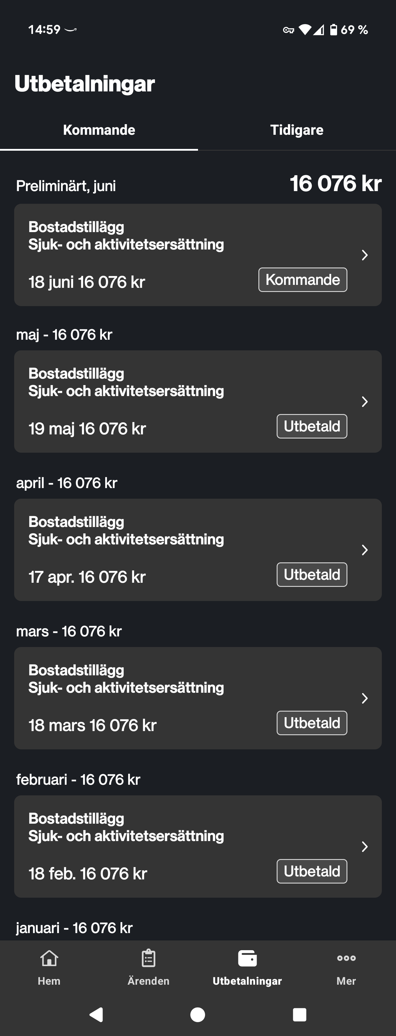This screenshot has width=396, height=1036.
Task: Tap the januari - 16 076 kr heading
Action: tap(74, 928)
